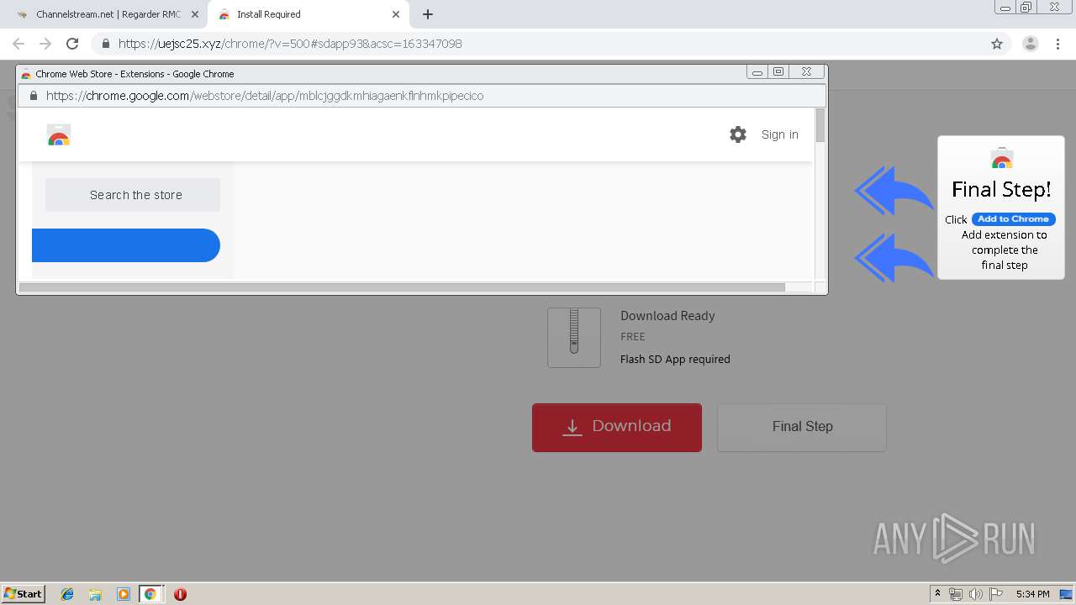This screenshot has width=1076, height=605.
Task: Click the lock icon in popup window
Action: (34, 96)
